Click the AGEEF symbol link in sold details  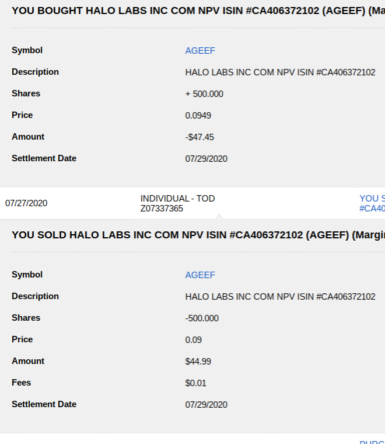point(200,275)
